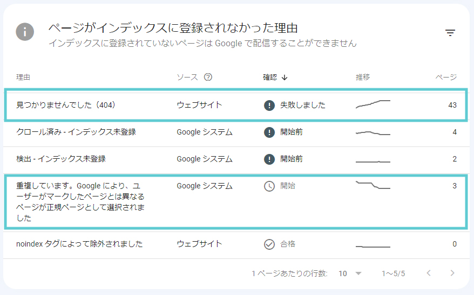Click the clock icon in the 重複 row
This screenshot has width=474, height=295.
tap(269, 186)
